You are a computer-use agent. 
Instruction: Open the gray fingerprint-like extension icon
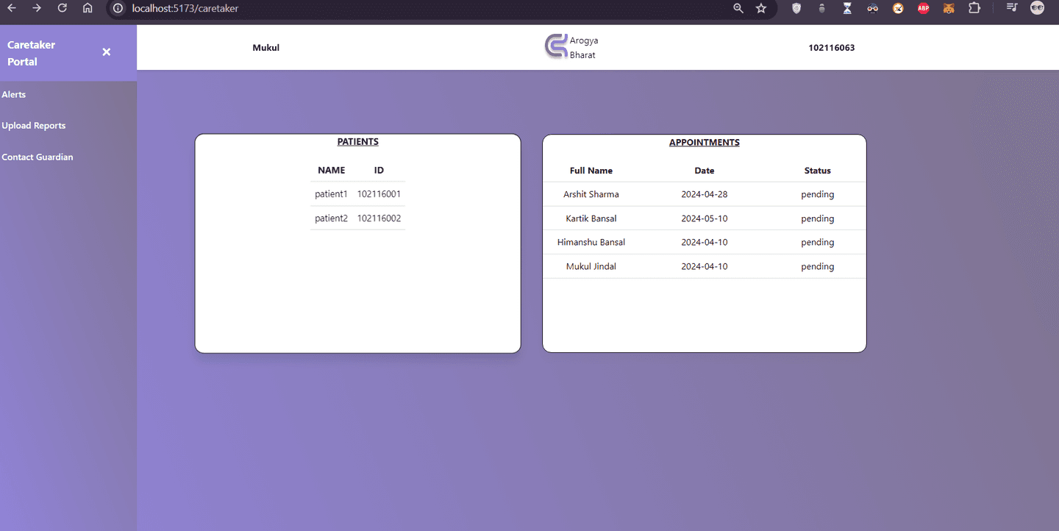[x=822, y=8]
